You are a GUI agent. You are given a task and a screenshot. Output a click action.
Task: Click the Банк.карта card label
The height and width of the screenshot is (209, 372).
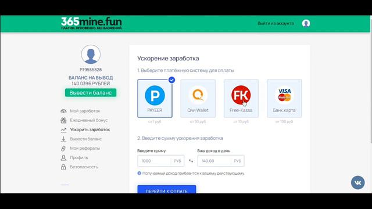point(284,110)
